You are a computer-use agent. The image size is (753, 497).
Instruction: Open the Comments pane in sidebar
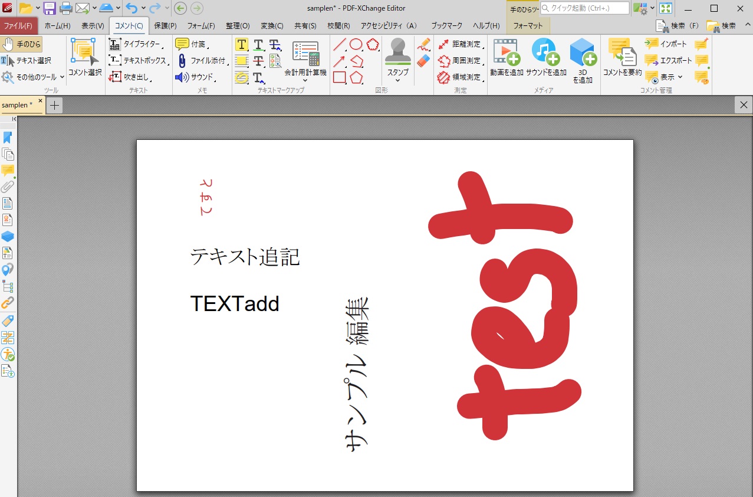click(8, 171)
